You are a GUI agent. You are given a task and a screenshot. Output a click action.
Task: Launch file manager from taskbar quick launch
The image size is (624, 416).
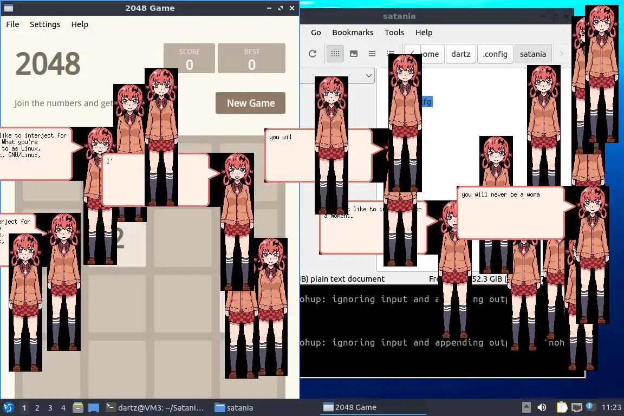78,408
